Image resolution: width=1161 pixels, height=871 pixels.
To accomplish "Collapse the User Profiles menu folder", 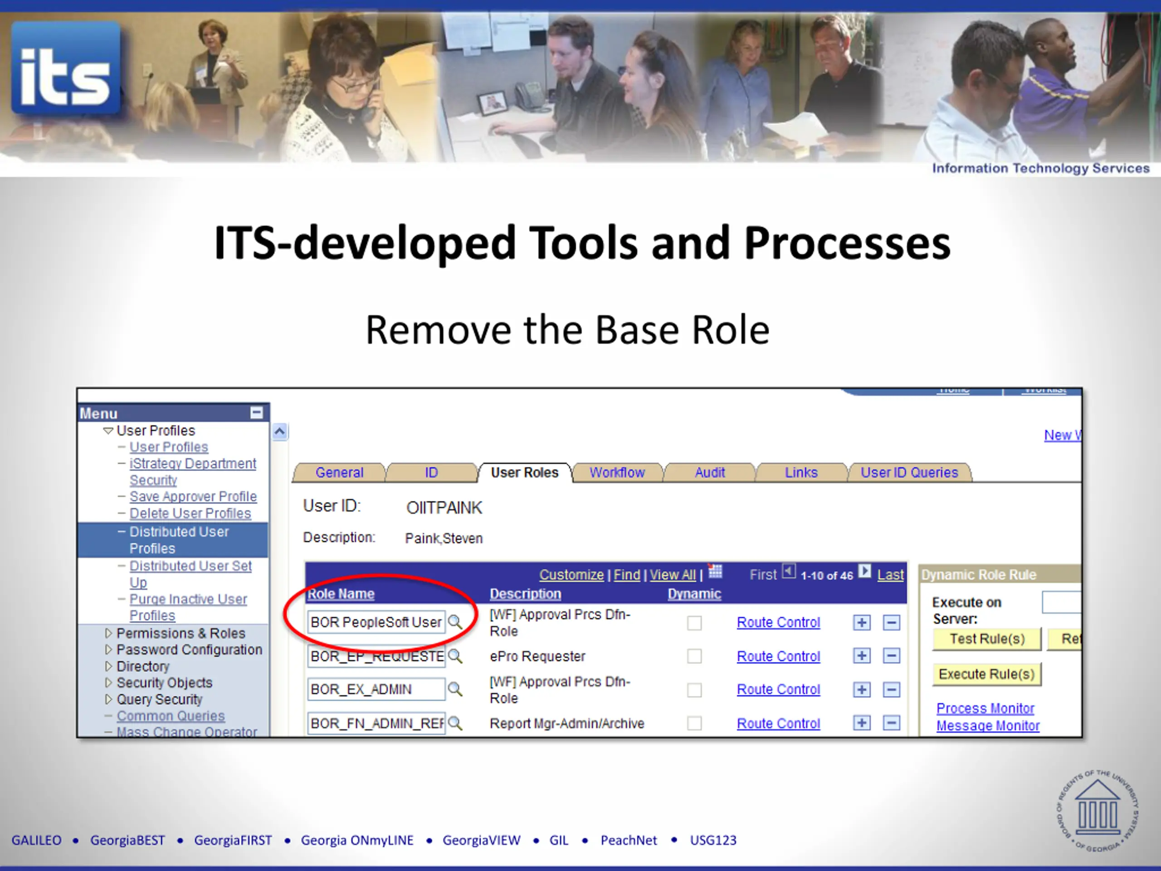I will tap(108, 431).
